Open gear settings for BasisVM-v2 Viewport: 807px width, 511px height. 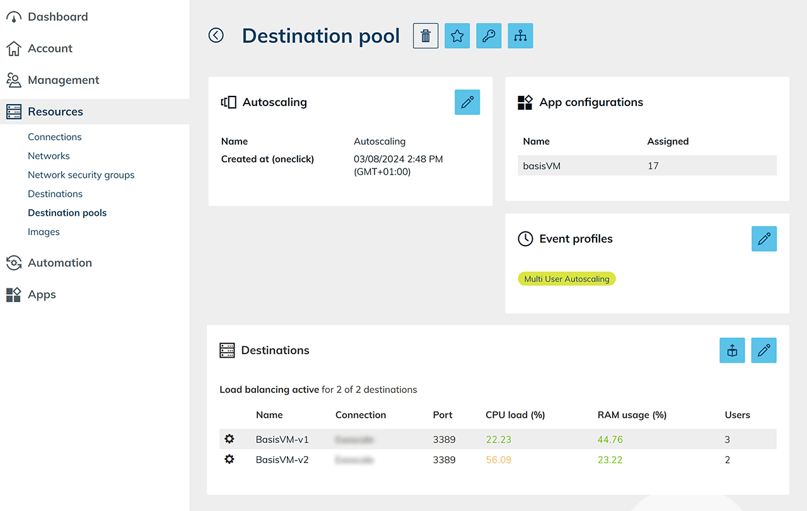point(229,460)
